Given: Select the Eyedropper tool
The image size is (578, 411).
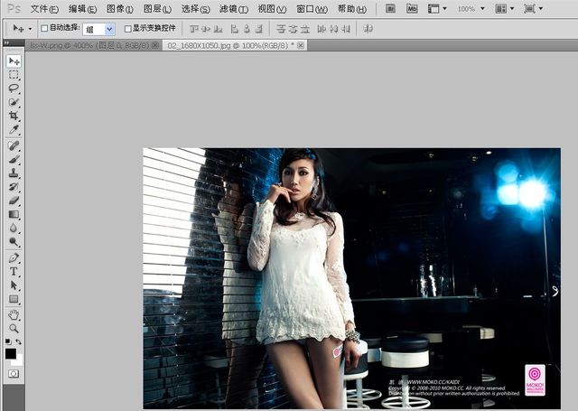Looking at the screenshot, I should [14, 129].
